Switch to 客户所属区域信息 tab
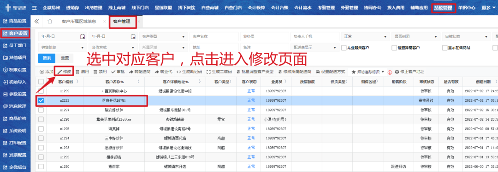This screenshot has height=172, width=498. [x=79, y=22]
